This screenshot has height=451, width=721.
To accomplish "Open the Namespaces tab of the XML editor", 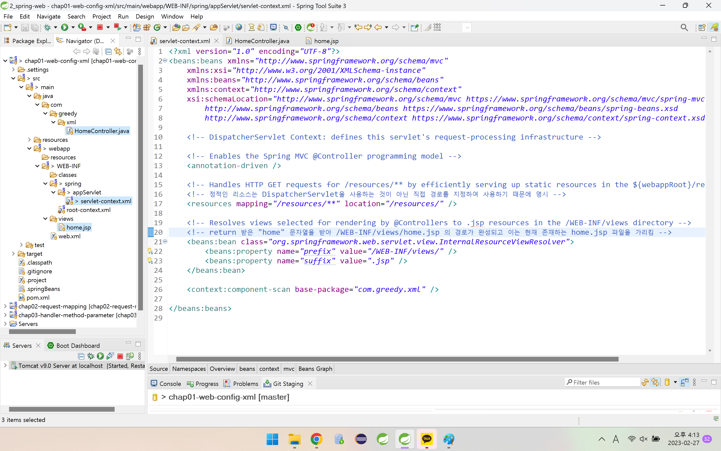I will coord(189,369).
